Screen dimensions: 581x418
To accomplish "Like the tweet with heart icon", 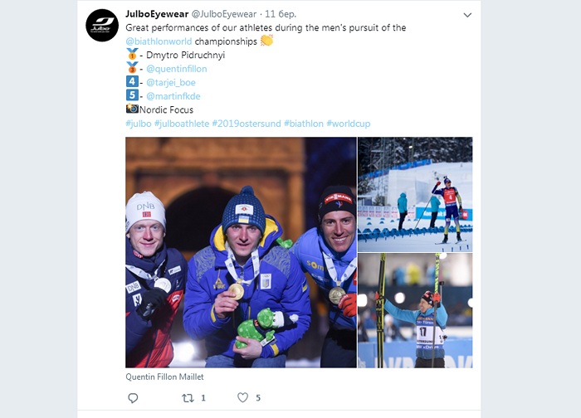I will (x=242, y=397).
